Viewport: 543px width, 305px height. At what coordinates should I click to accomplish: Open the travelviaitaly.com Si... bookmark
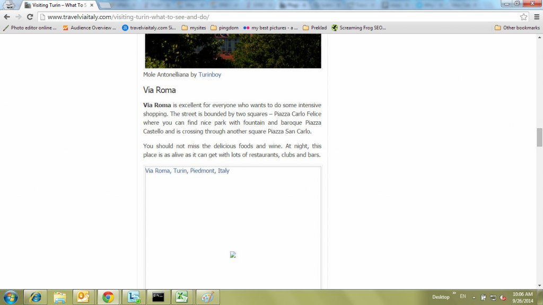[x=149, y=28]
